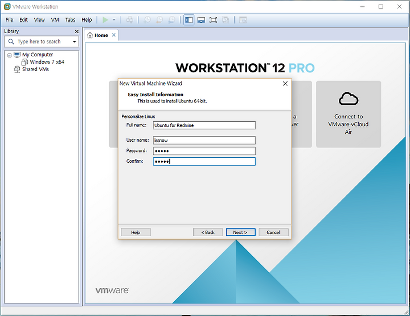Switch to the Home tab

point(101,35)
